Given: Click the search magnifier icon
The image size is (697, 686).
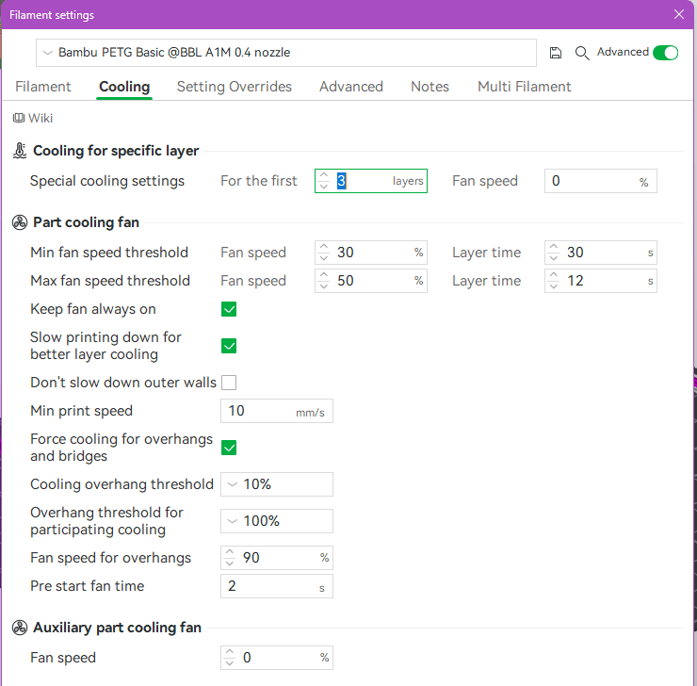Looking at the screenshot, I should pyautogui.click(x=582, y=53).
